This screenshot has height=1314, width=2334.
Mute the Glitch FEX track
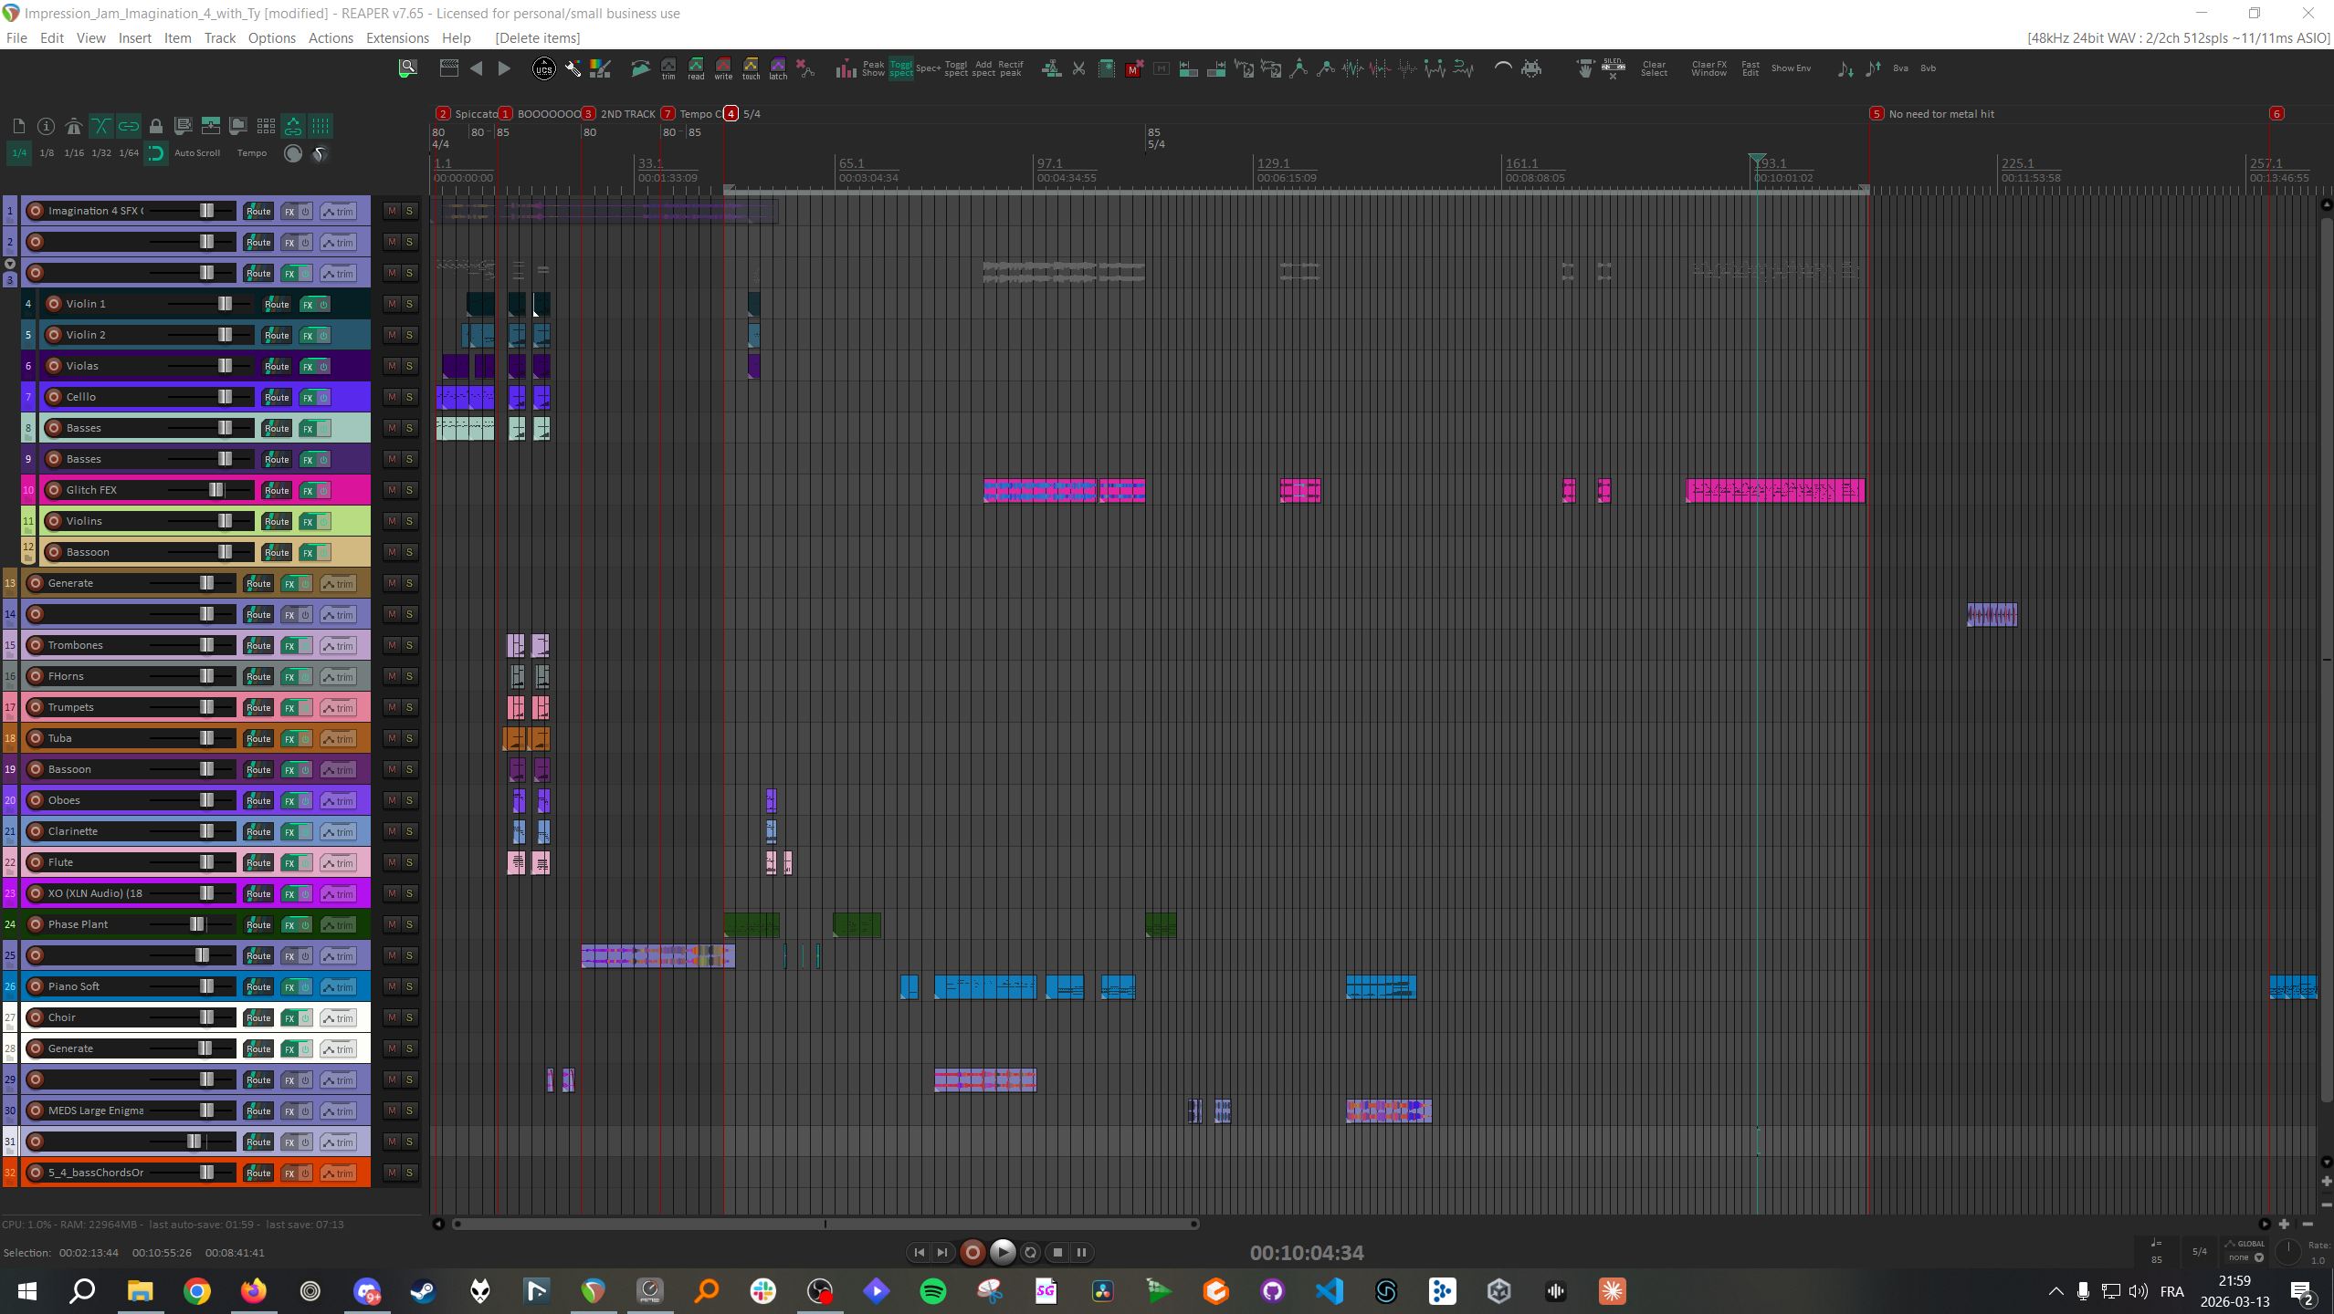pyautogui.click(x=392, y=490)
